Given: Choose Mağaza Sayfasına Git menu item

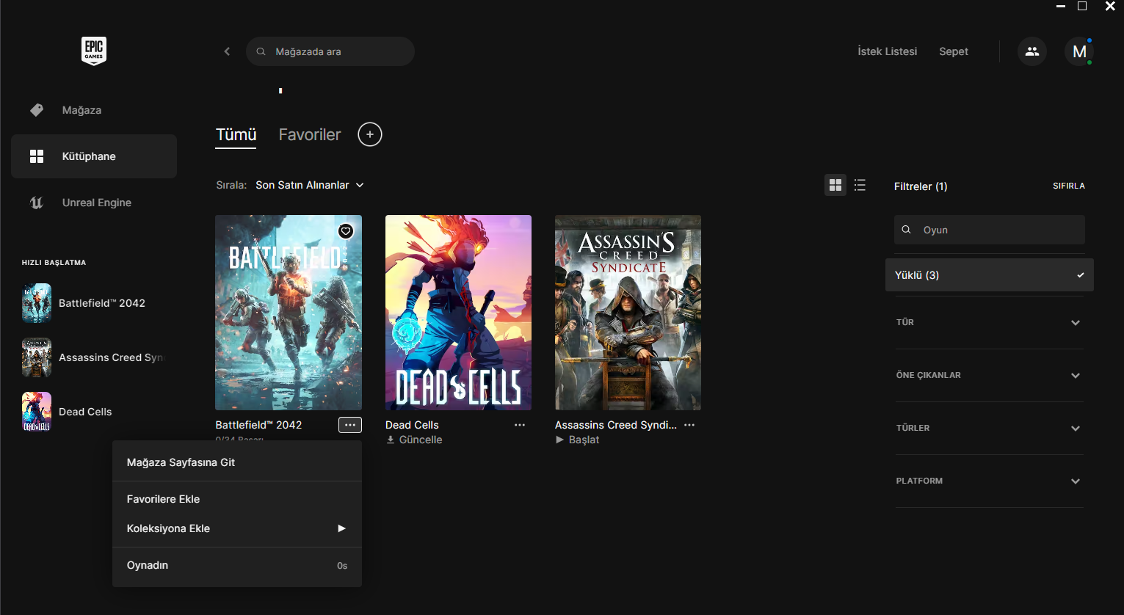Looking at the screenshot, I should [x=237, y=462].
